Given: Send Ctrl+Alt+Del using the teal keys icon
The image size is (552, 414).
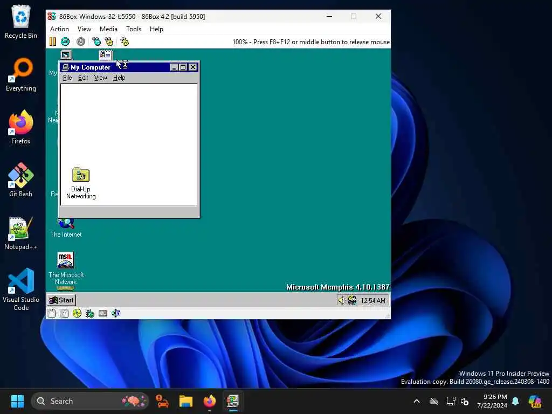Looking at the screenshot, I should (x=96, y=42).
